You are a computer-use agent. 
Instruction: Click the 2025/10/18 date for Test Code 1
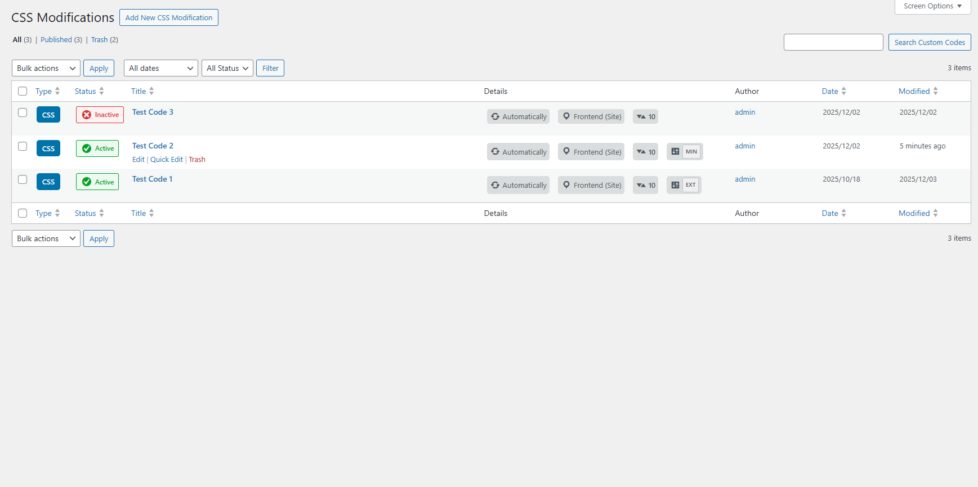(x=841, y=179)
